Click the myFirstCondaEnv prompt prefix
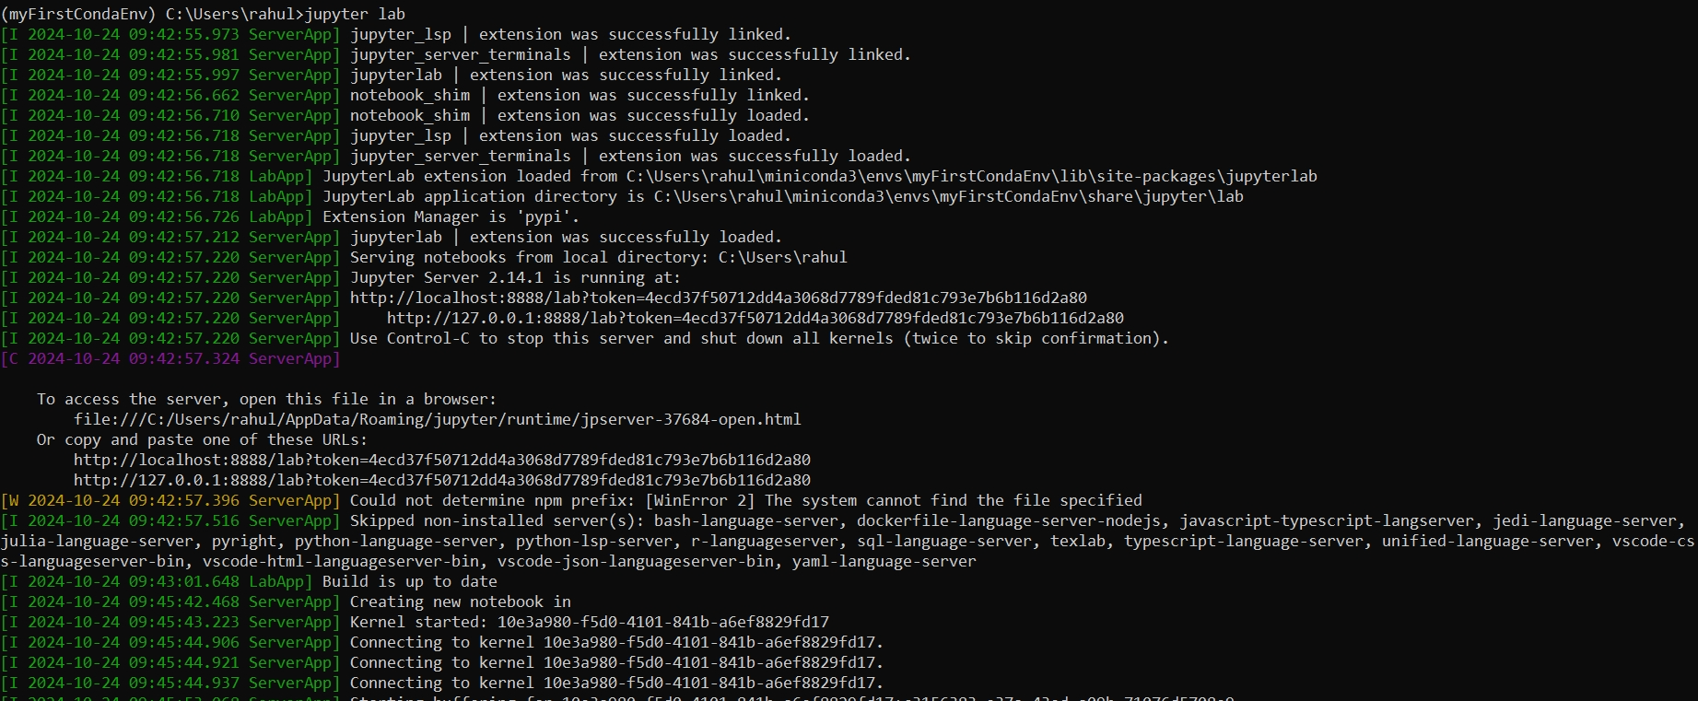This screenshot has height=701, width=1698. click(x=78, y=14)
